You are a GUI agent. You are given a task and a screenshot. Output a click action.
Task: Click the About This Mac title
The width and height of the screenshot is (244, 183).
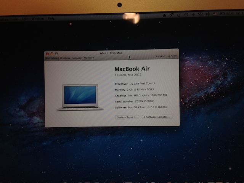(x=111, y=53)
